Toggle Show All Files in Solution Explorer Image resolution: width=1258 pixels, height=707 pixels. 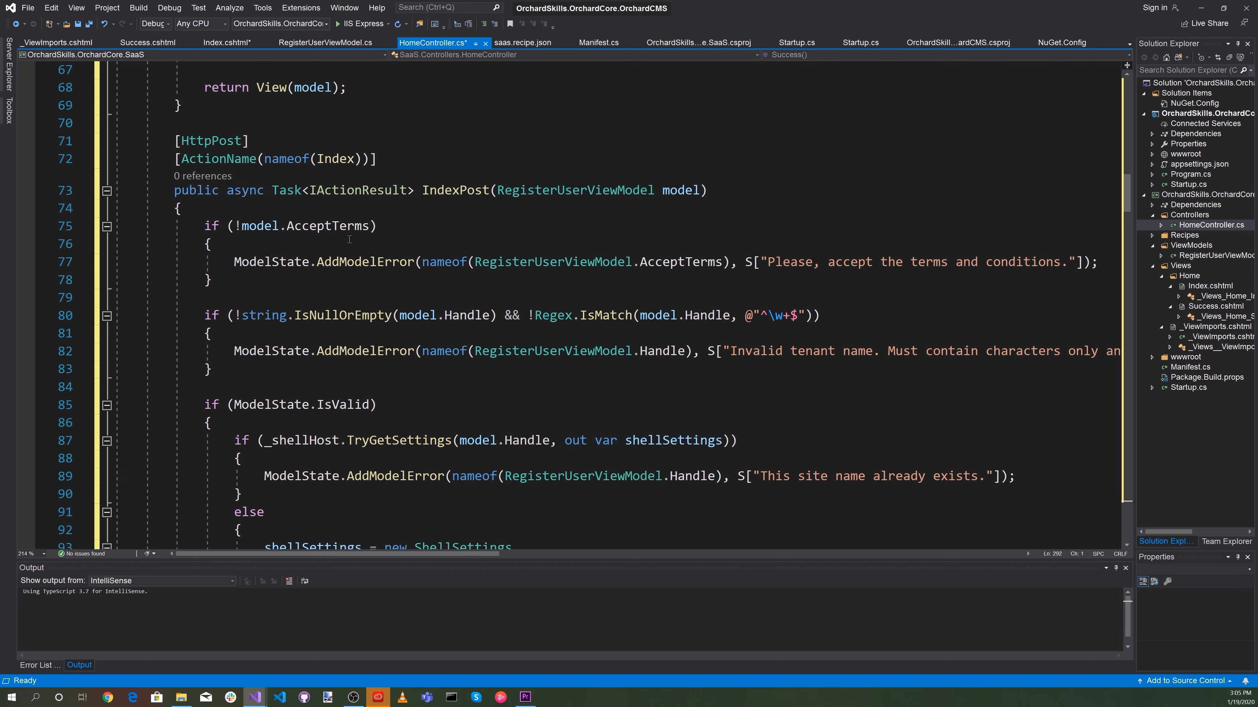1240,58
